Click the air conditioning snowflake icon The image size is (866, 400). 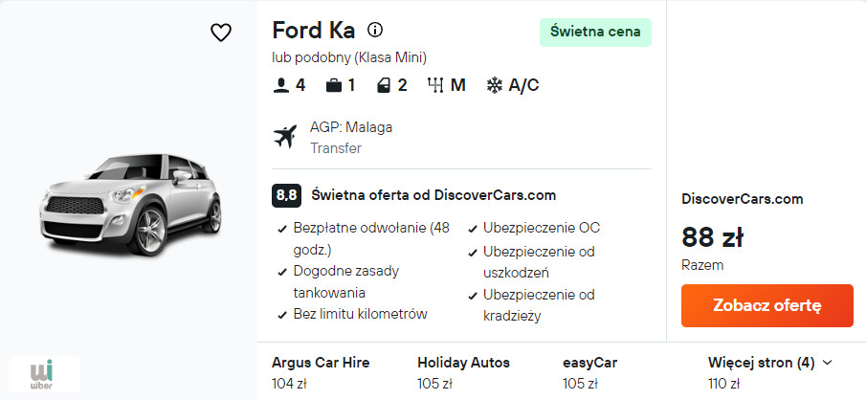point(495,85)
